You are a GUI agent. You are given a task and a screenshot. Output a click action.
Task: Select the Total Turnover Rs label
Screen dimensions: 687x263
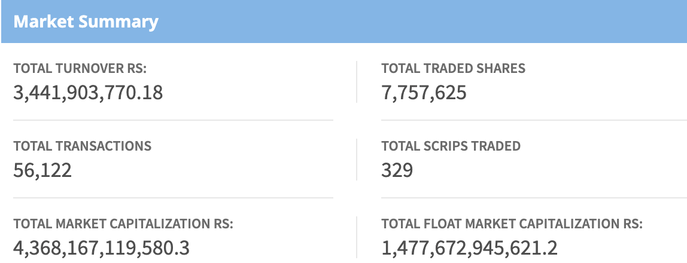coord(80,69)
